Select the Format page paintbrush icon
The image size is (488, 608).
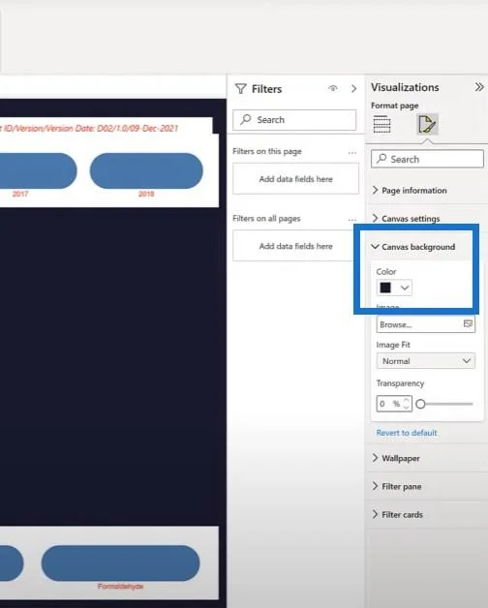coord(427,124)
